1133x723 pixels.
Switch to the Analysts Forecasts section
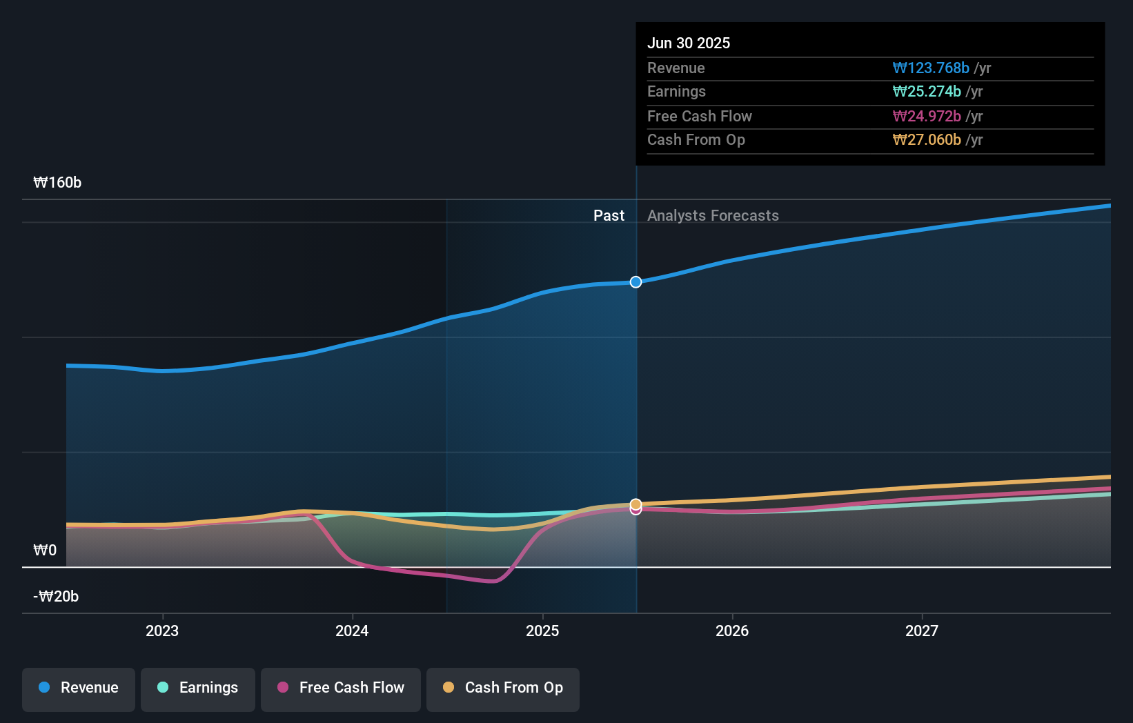(713, 215)
